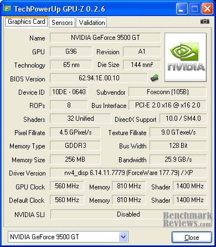Click the camera screenshot icon

205,22
